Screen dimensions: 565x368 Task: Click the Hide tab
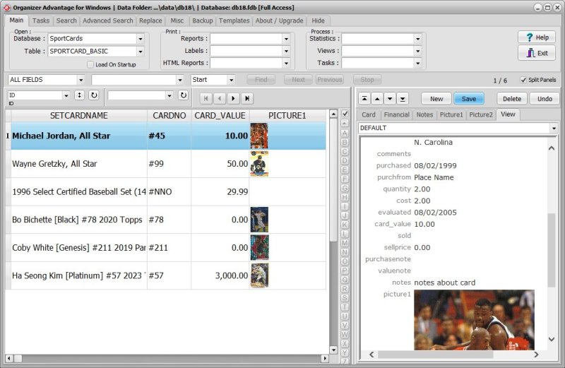click(x=318, y=20)
